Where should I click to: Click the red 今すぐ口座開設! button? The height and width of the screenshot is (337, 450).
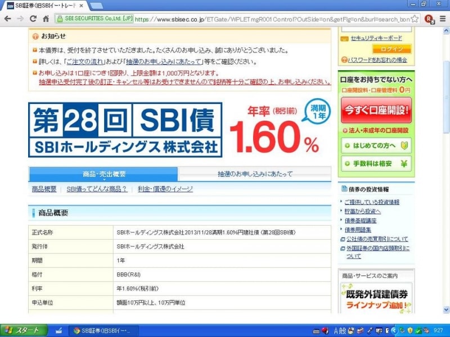click(376, 110)
